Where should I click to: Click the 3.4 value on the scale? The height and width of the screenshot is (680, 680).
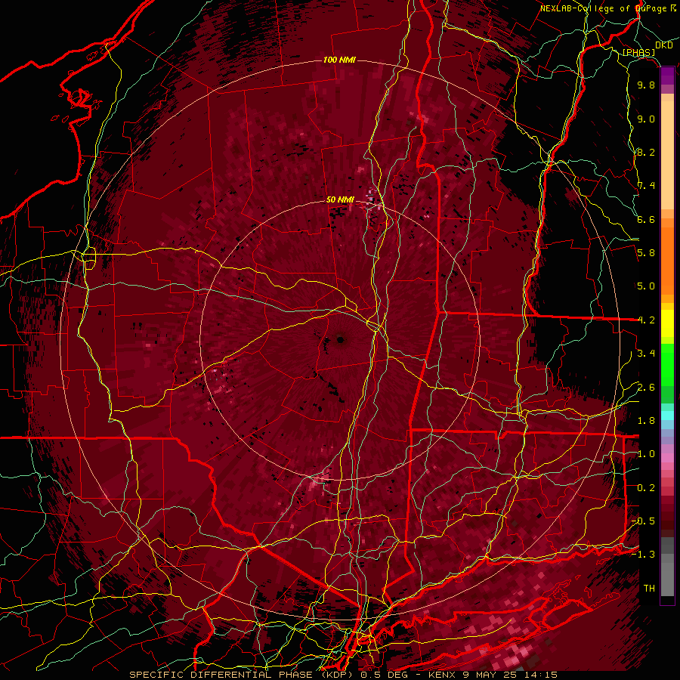coord(646,354)
